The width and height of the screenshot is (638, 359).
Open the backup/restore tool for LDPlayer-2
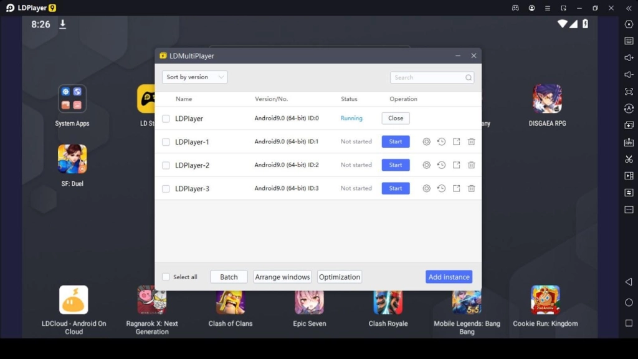pos(441,165)
